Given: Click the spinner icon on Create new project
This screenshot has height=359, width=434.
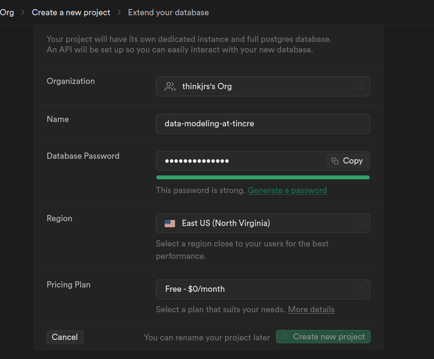Looking at the screenshot, I should [285, 337].
